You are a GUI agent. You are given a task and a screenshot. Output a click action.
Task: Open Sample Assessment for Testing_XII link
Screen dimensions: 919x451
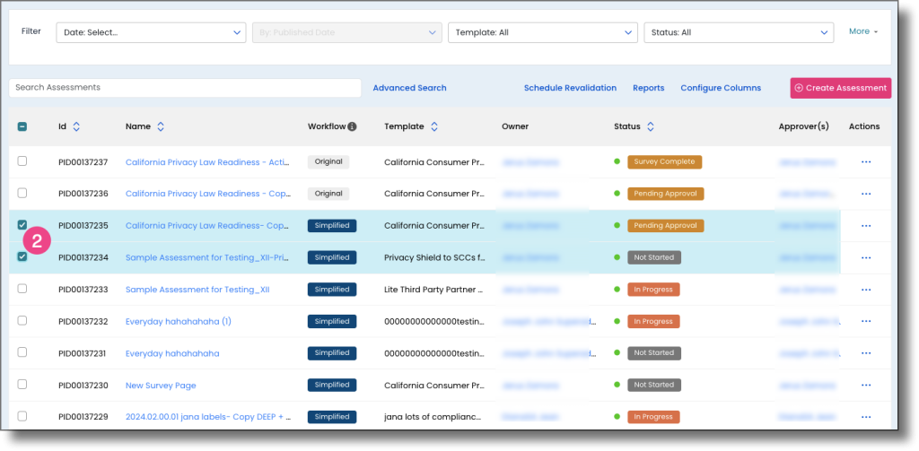tap(197, 290)
